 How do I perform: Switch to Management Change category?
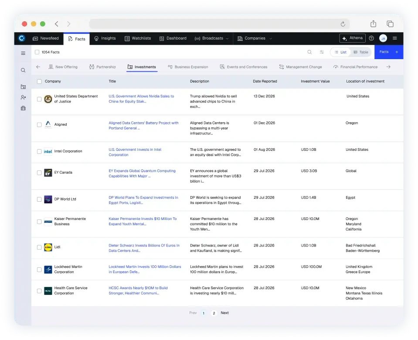[x=300, y=67]
